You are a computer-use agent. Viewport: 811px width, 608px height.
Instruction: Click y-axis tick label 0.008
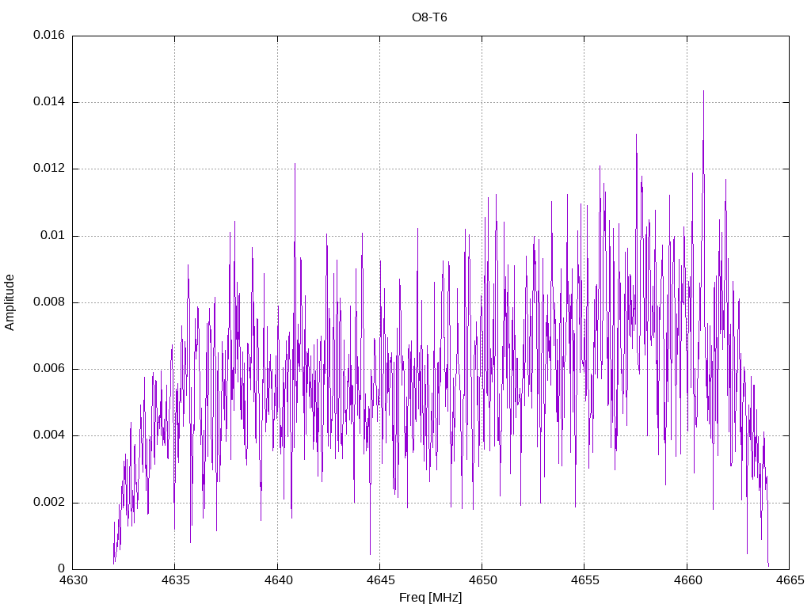tap(49, 302)
